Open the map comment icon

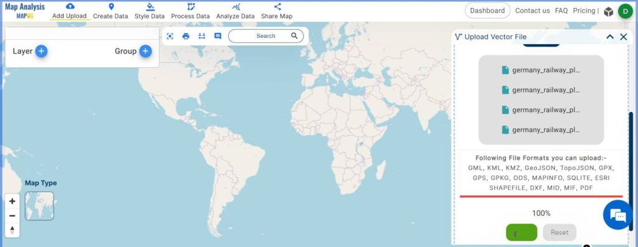coord(217,36)
